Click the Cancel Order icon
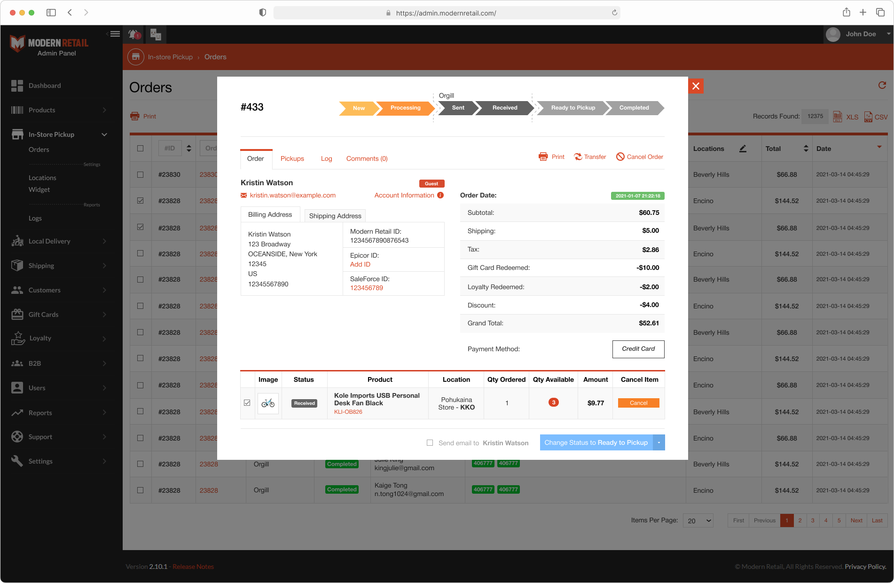894x583 pixels. point(620,157)
